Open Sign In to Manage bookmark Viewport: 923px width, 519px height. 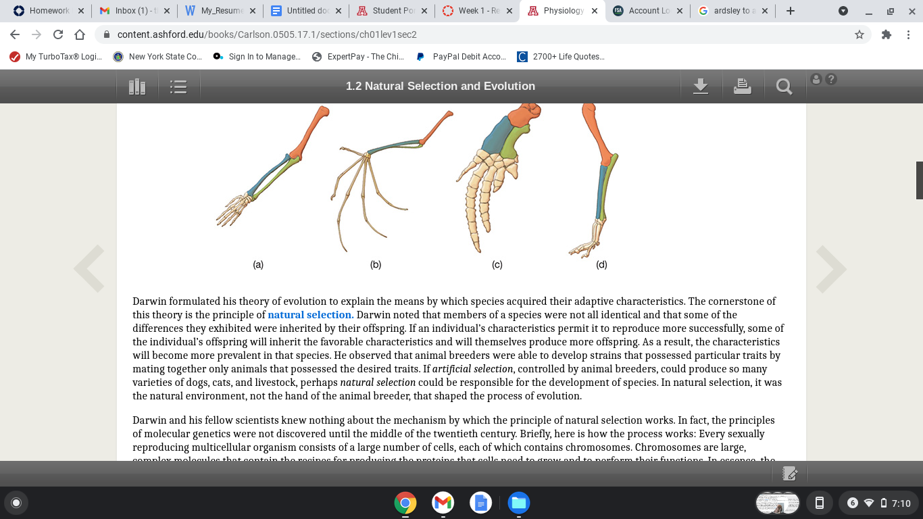point(257,57)
